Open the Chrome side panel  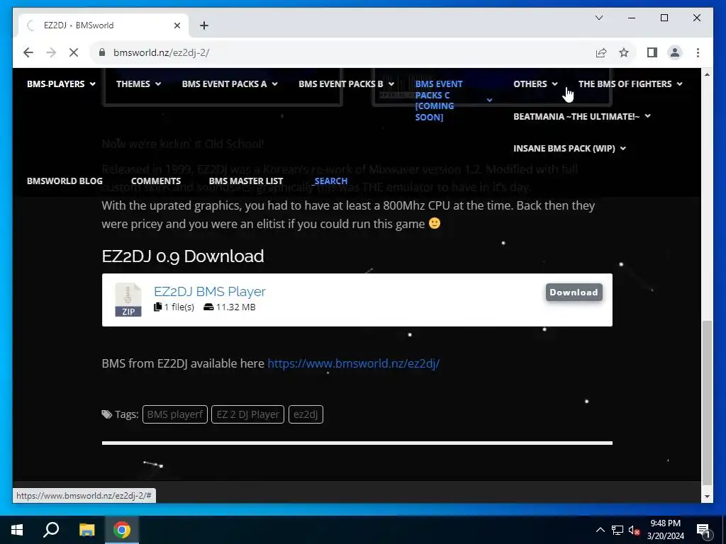(652, 52)
